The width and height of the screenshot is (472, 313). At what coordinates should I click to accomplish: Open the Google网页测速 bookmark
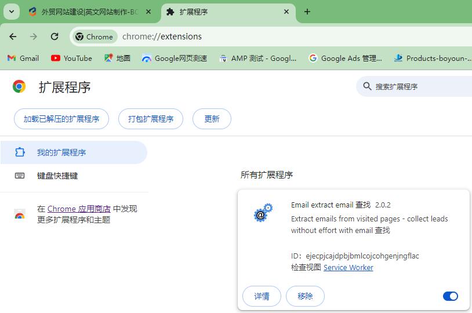click(175, 58)
